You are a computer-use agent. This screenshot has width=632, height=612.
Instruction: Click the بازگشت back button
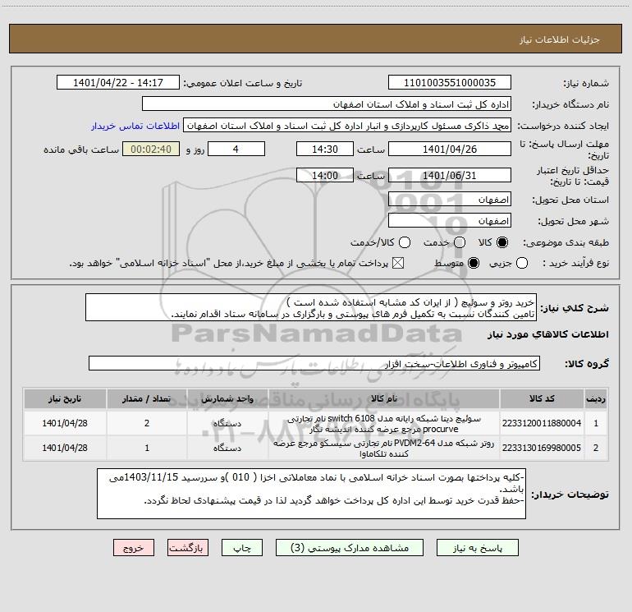[x=188, y=547]
